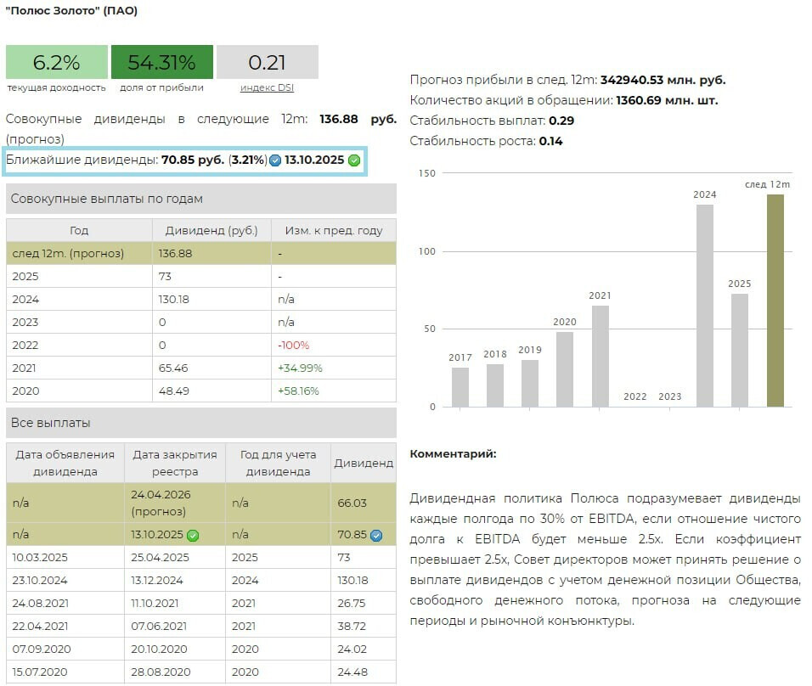Select the 54.31% share of profit box
Image resolution: width=812 pixels, height=686 pixels.
coord(161,62)
